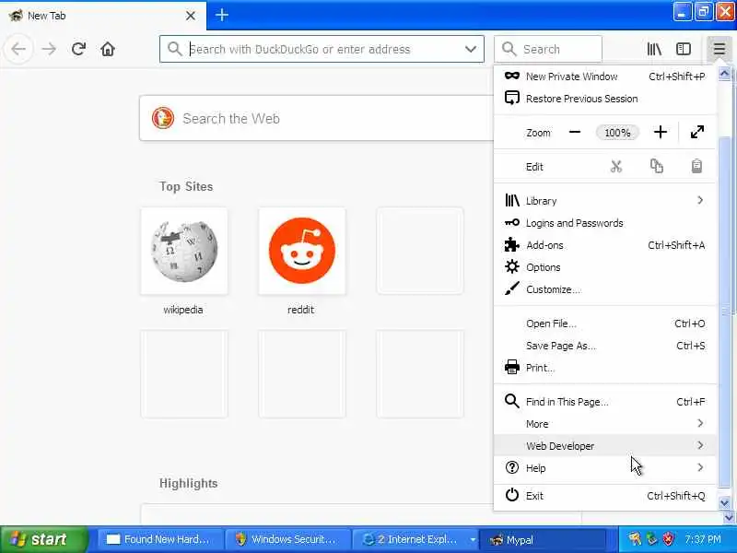Click the back navigation arrow
This screenshot has height=553, width=737.
18,49
